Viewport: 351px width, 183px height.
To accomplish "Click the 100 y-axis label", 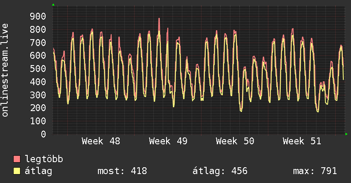I will click(38, 121).
